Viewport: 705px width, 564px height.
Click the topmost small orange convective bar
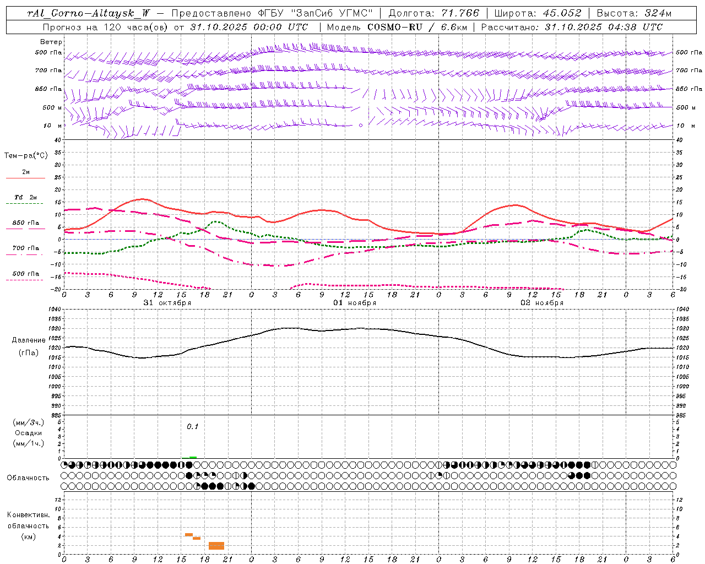(x=189, y=534)
